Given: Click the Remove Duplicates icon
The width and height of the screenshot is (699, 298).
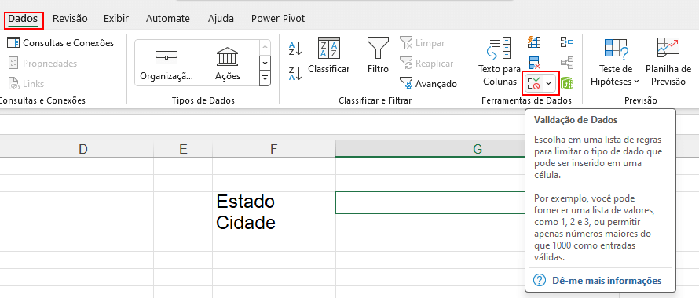Looking at the screenshot, I should coord(534,63).
